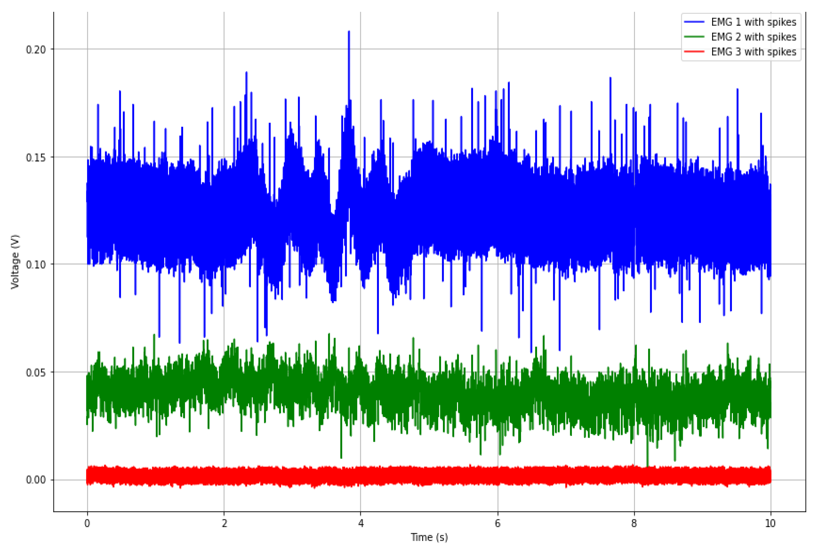The image size is (819, 550).
Task: Click the red EMG 3 trace near 0.00
Action: point(421,476)
